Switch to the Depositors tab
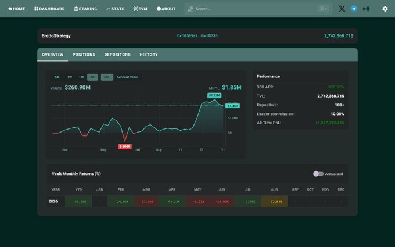Screen dimensions: 395x247 tap(117, 55)
